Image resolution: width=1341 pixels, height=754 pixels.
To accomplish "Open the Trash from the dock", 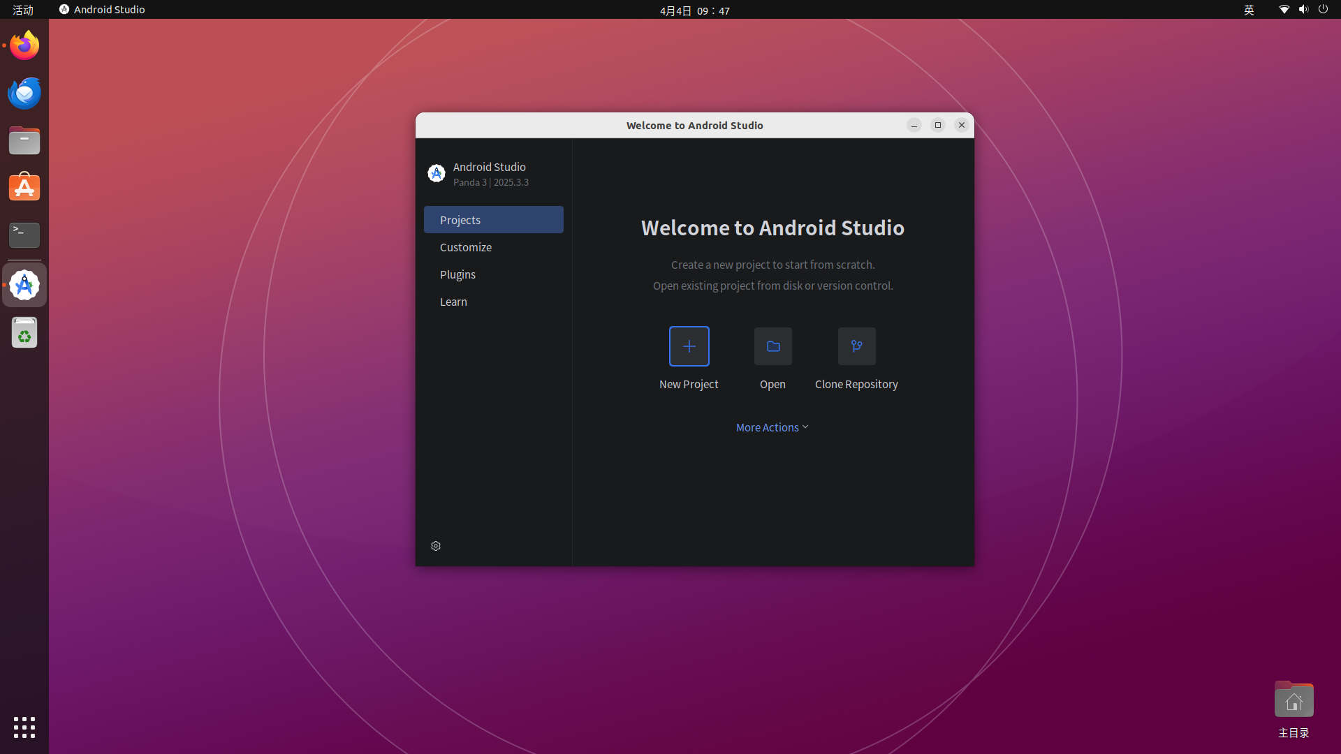I will (24, 334).
